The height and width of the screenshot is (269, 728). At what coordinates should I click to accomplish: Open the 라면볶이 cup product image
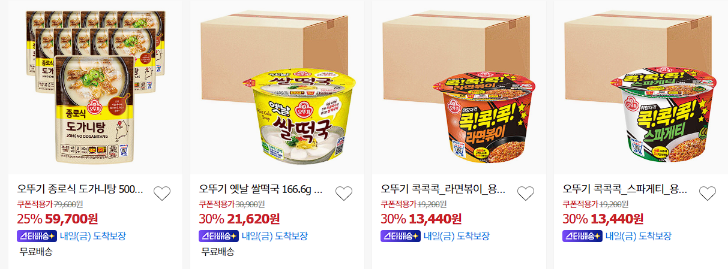(x=459, y=87)
